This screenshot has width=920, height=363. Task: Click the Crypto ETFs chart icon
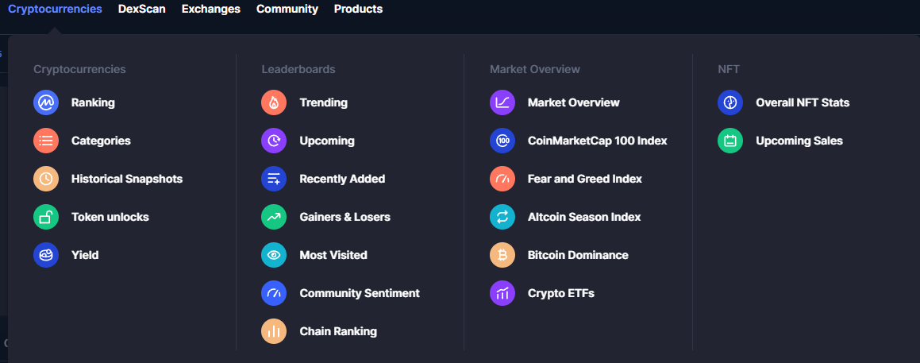coord(502,293)
